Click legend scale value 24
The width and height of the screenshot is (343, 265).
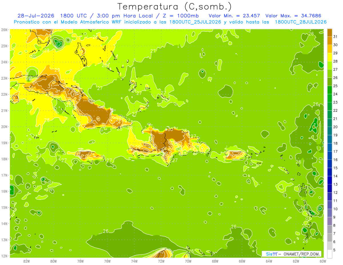coord(336,94)
